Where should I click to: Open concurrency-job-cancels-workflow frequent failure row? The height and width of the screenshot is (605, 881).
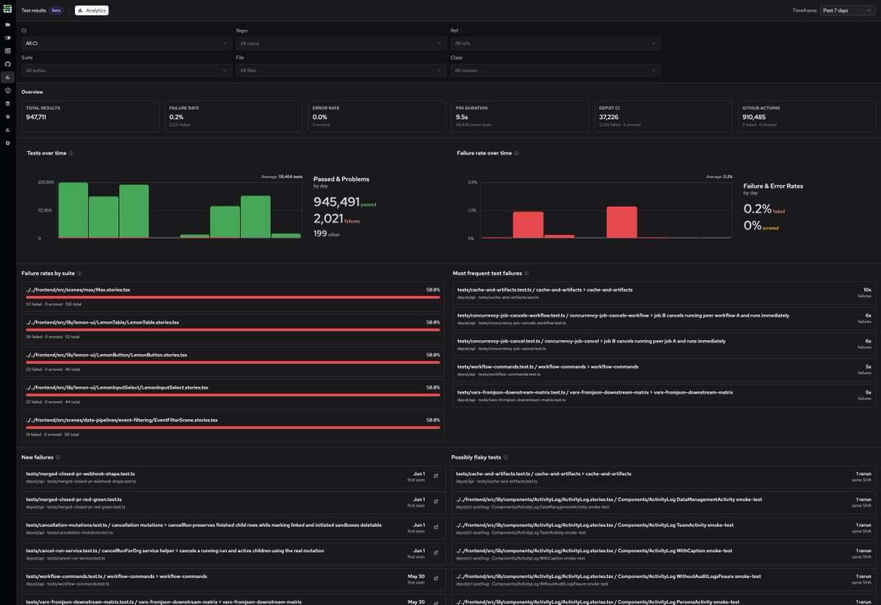pyautogui.click(x=664, y=319)
